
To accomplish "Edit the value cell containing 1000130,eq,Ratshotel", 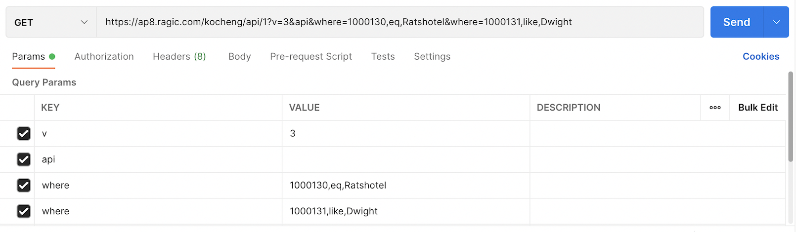I will [x=405, y=186].
